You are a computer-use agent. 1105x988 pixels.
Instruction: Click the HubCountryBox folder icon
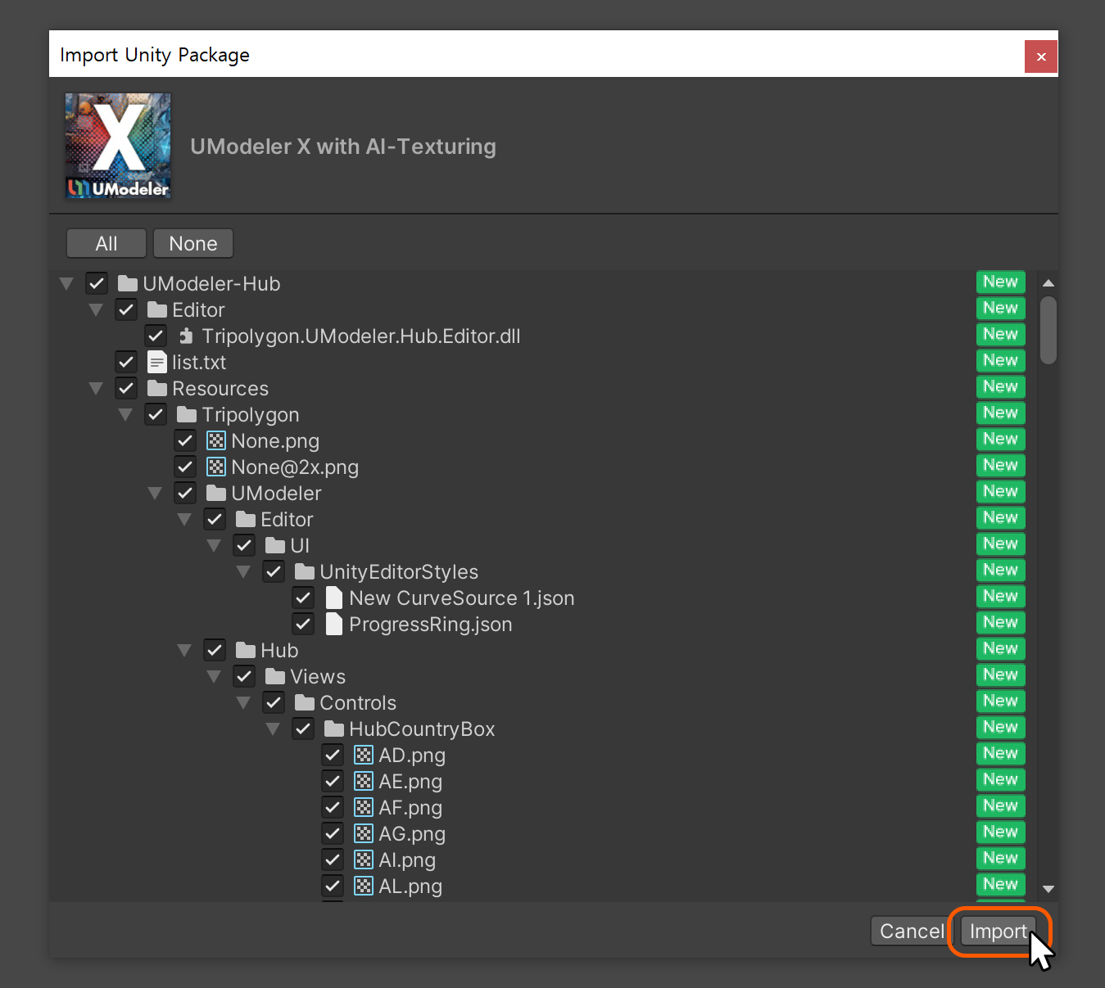[x=334, y=729]
